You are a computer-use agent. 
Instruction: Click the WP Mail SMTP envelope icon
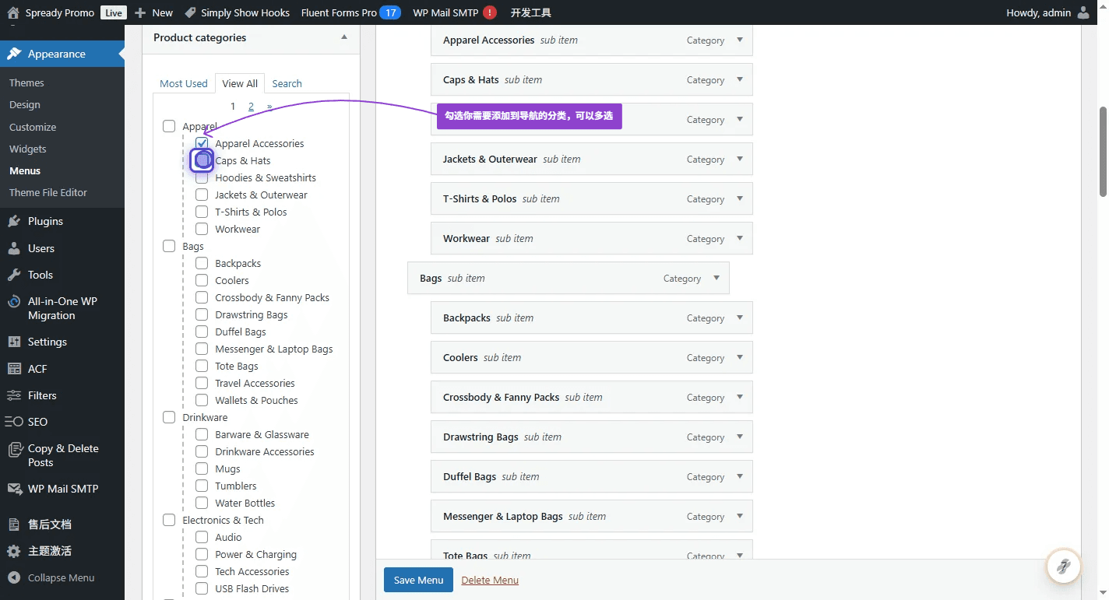(14, 489)
